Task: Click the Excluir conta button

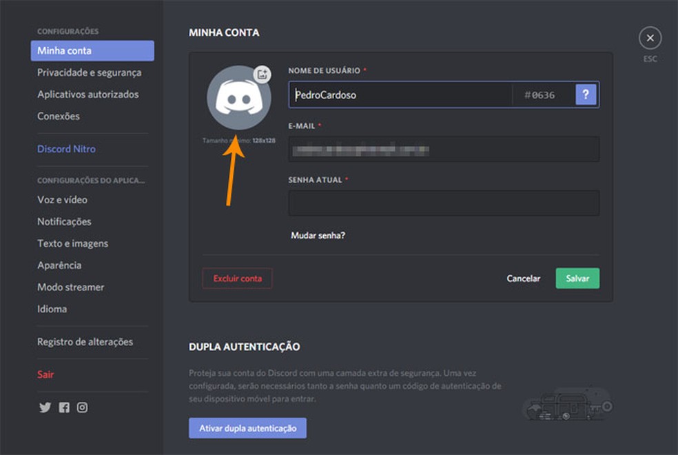Action: point(238,279)
